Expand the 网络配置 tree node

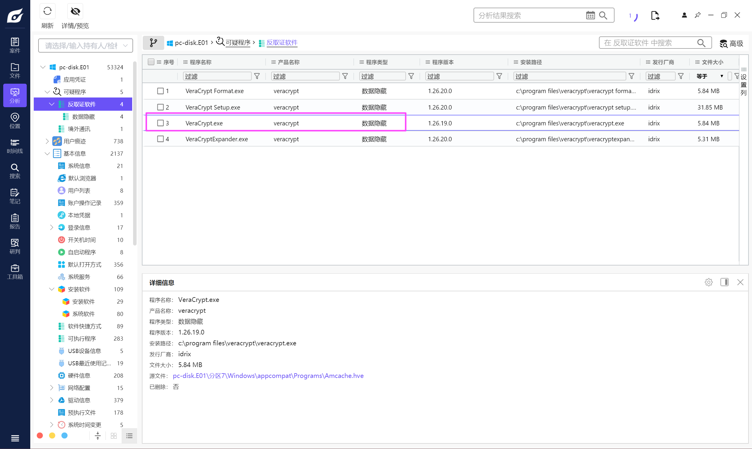(x=52, y=388)
